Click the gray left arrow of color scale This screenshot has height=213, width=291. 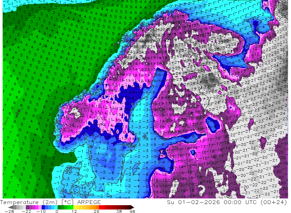(10, 207)
